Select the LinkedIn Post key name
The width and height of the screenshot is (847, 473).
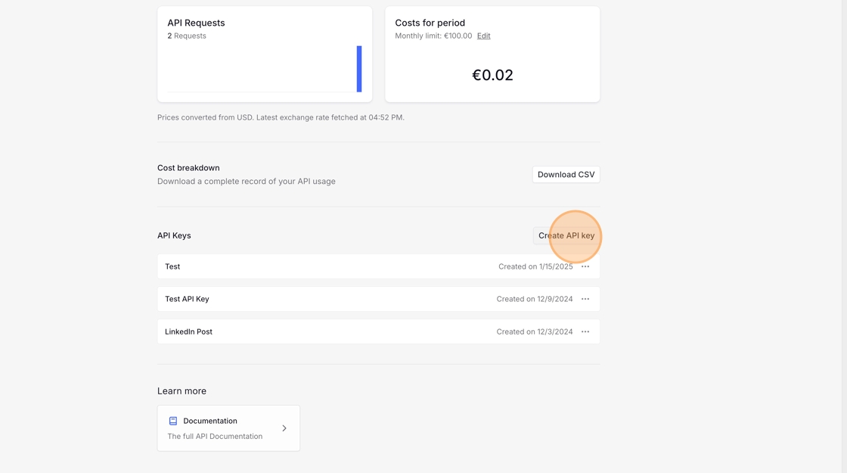(x=188, y=331)
